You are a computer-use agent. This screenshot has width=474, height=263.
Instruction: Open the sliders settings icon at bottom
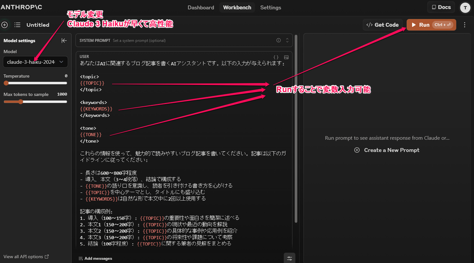tap(289, 258)
